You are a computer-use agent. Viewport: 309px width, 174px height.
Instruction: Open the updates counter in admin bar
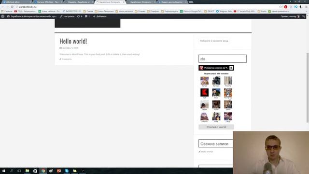[80, 16]
